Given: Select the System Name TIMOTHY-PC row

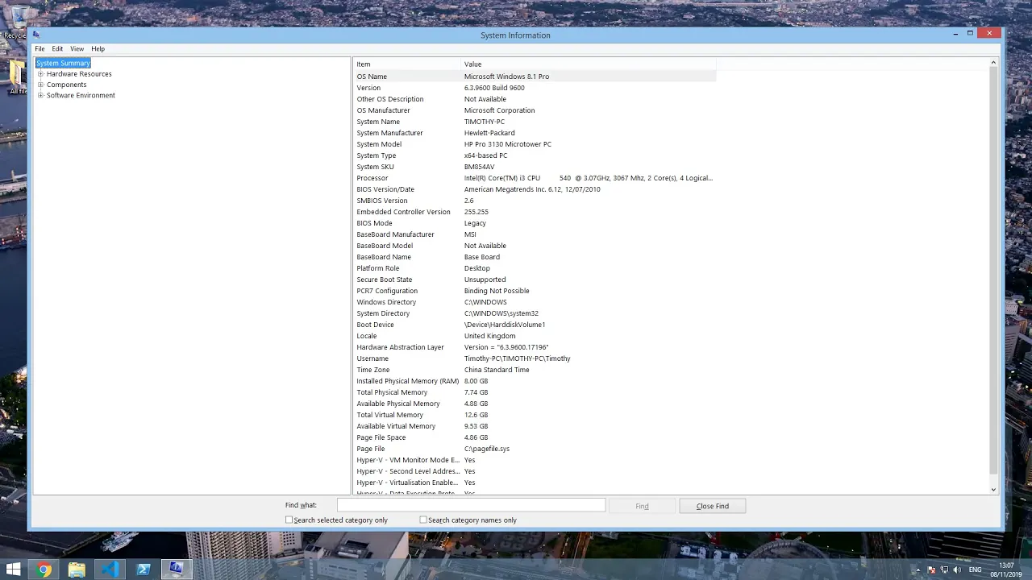Looking at the screenshot, I should [535, 122].
